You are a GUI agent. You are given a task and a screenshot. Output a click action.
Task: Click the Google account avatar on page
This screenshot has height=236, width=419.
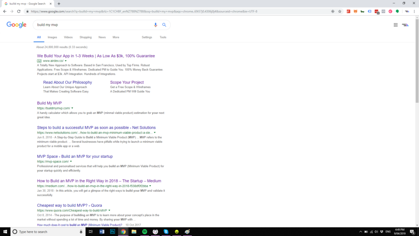click(x=405, y=25)
